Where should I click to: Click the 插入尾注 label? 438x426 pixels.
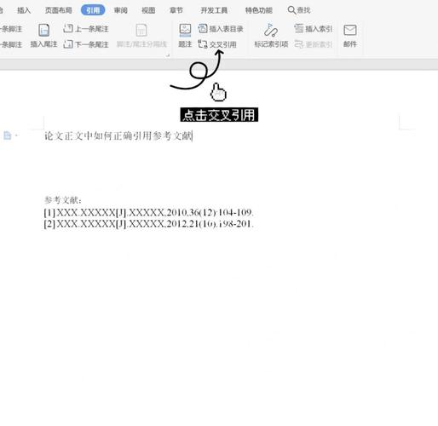point(43,44)
